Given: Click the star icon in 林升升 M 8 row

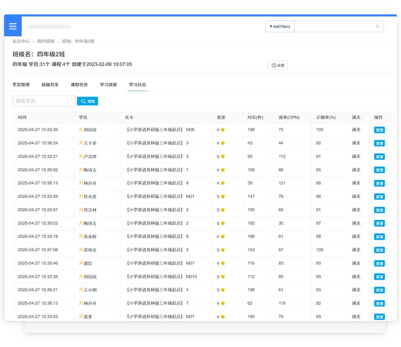Looking at the screenshot, I should click(x=223, y=183).
